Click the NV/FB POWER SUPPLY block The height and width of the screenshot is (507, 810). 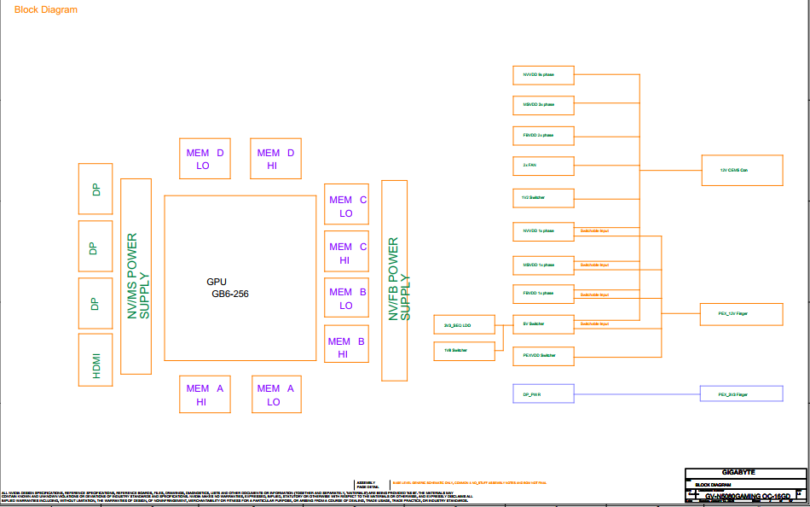point(394,281)
